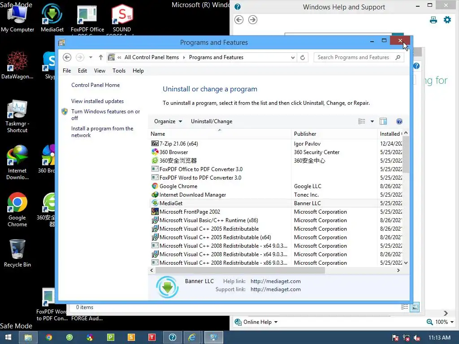The image size is (459, 344).
Task: Open the View menu
Action: 100,71
